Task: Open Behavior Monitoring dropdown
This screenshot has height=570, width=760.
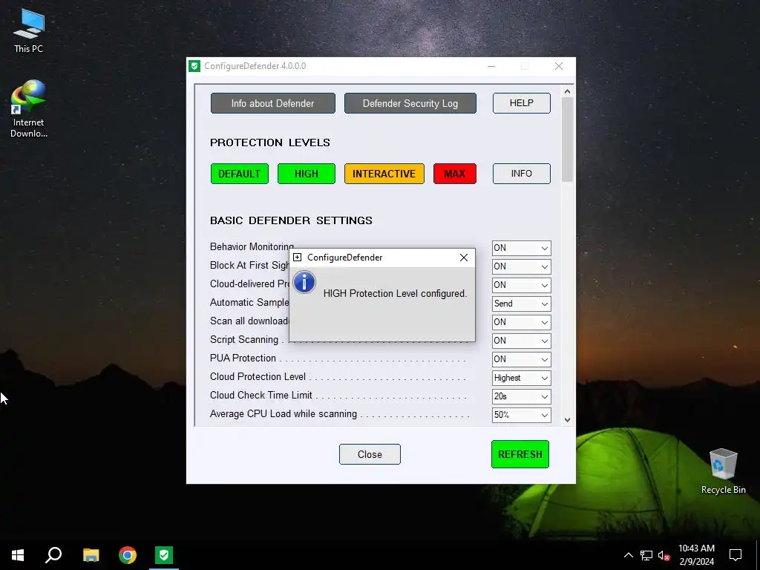Action: (x=521, y=248)
